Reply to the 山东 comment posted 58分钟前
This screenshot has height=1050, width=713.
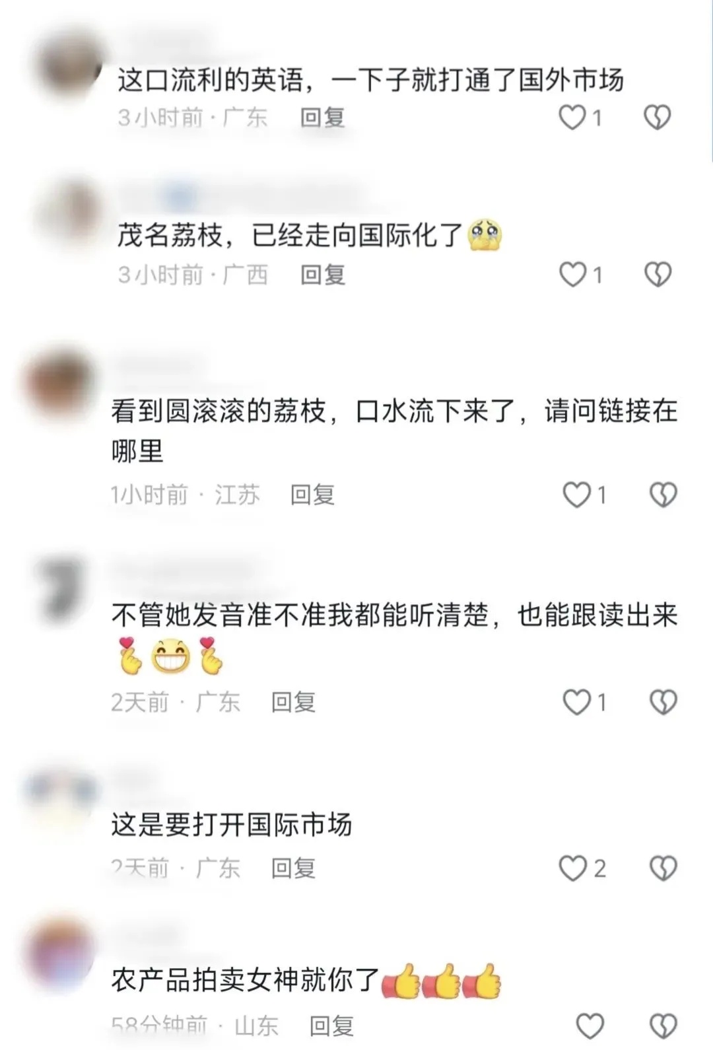pos(332,1026)
